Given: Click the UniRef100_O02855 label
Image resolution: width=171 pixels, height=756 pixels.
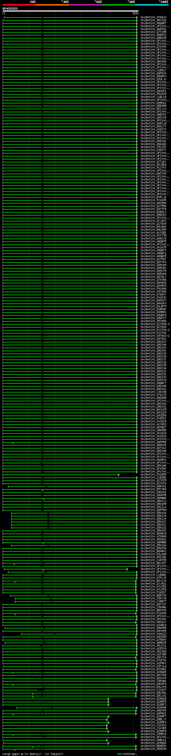Looking at the screenshot, I should [153, 475].
